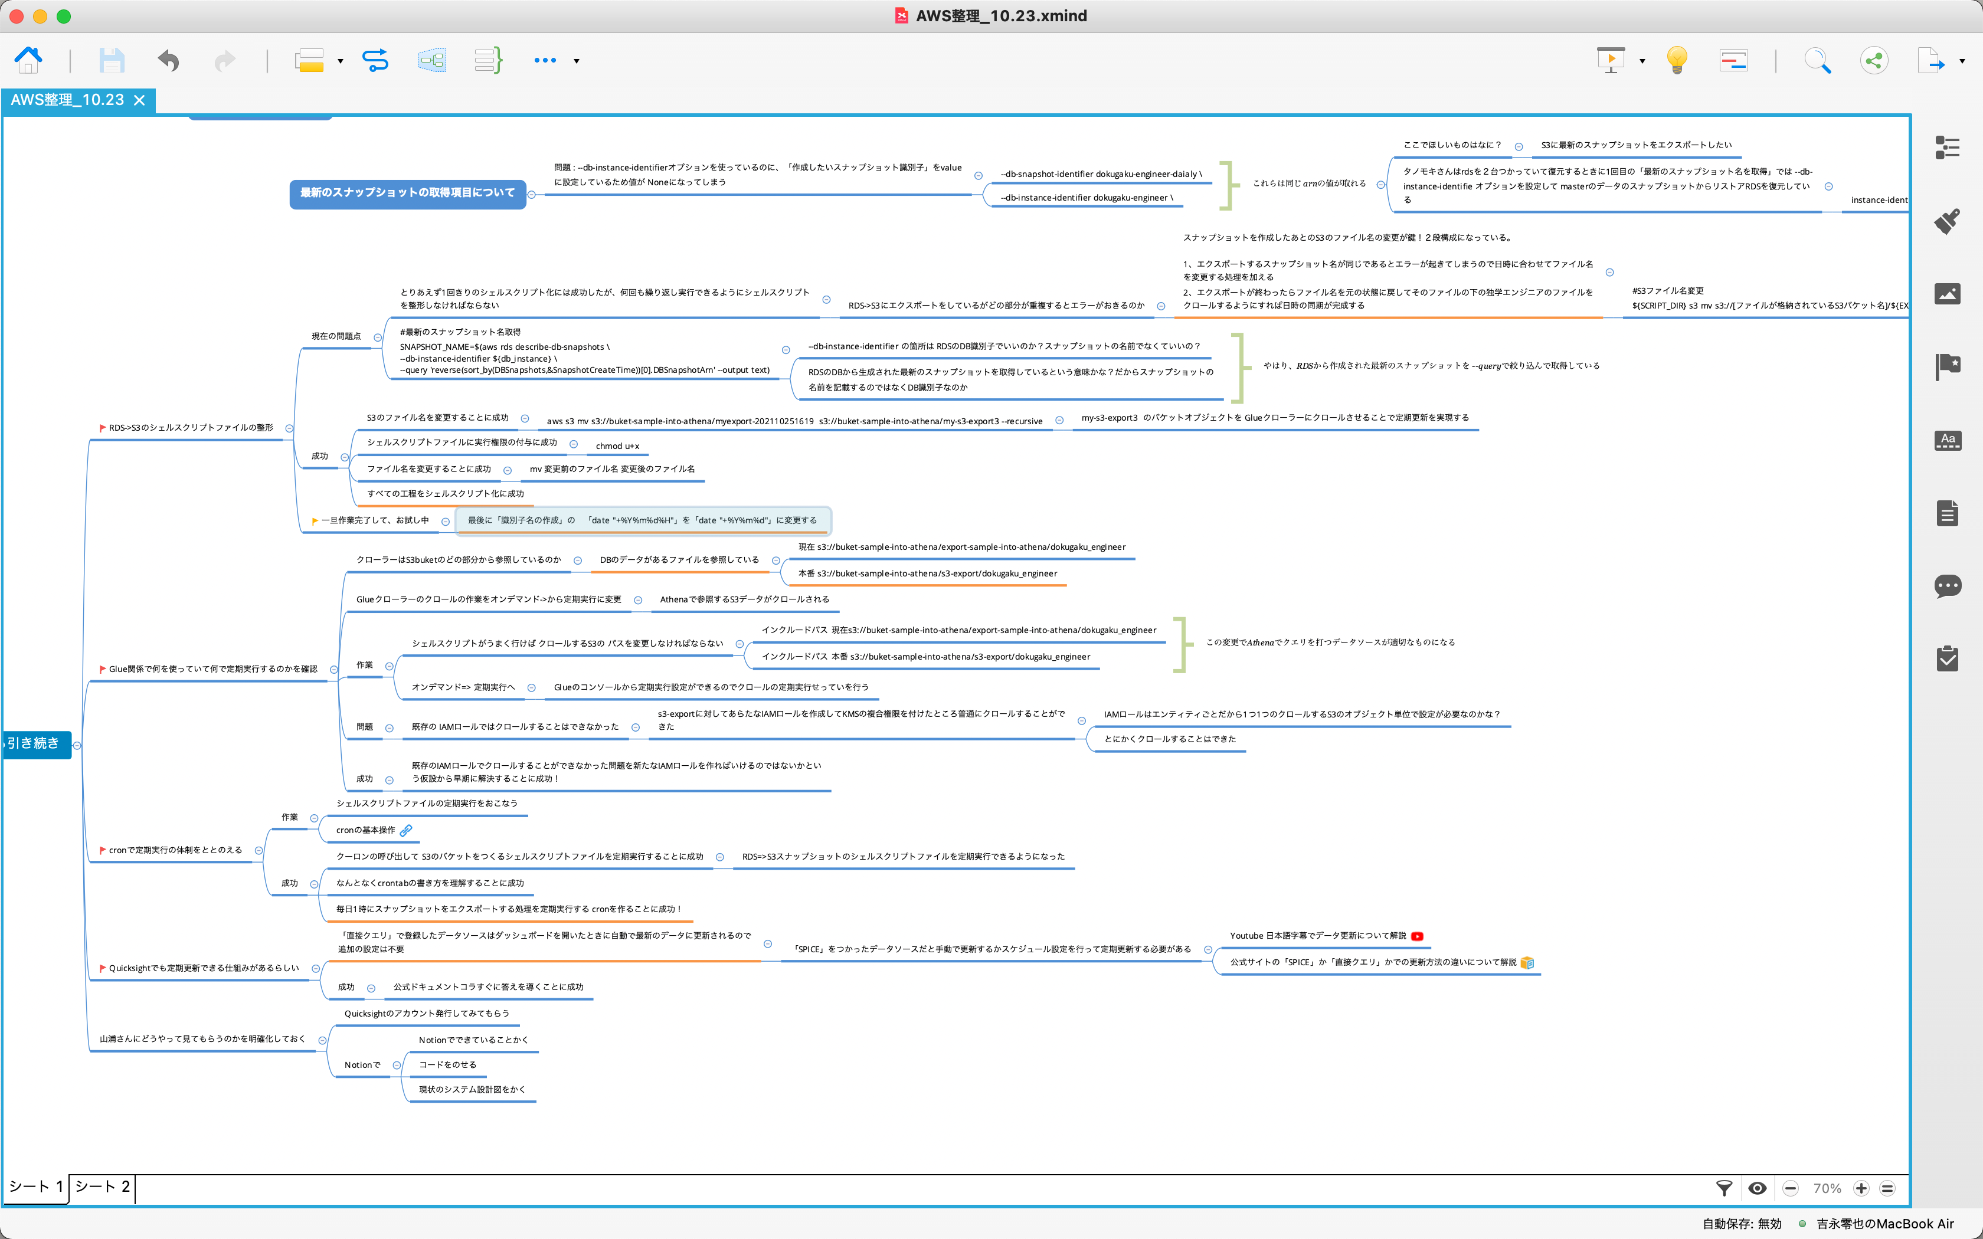
Task: Open the Outline panel icon in sidebar
Action: [1947, 147]
